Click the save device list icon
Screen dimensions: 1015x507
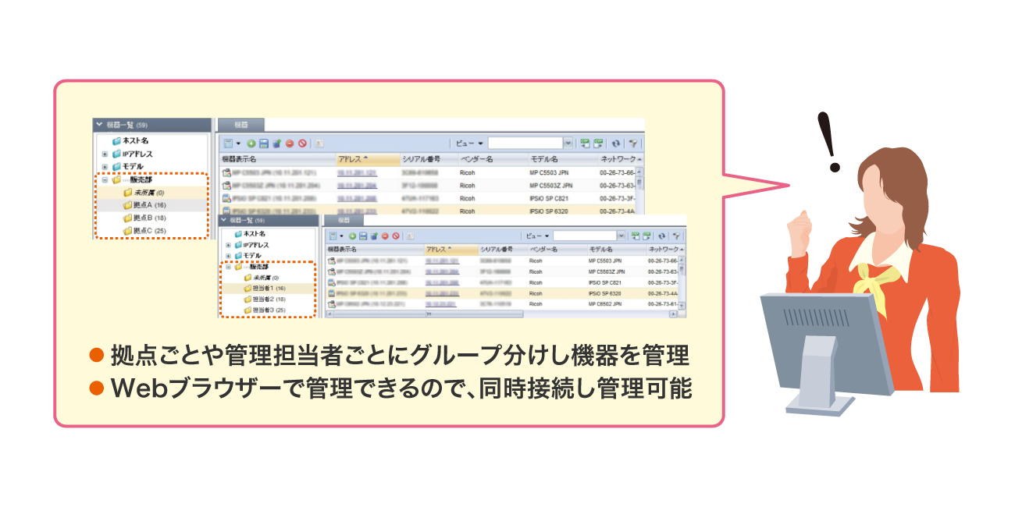click(265, 144)
